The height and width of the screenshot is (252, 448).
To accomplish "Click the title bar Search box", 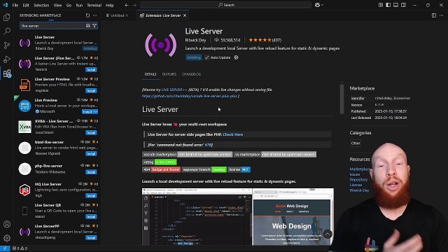I will 225,5.
